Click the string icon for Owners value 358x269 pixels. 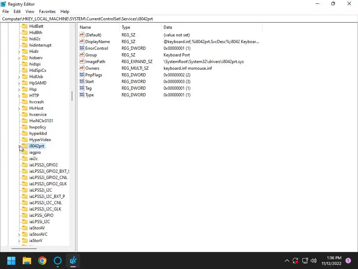(82, 68)
